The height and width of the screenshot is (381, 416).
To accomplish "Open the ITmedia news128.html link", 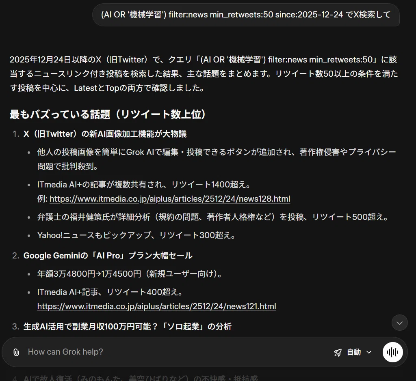I will [x=170, y=199].
